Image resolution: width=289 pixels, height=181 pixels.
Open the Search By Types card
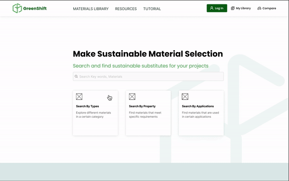95,113
